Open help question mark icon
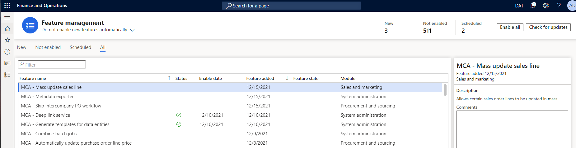 pyautogui.click(x=559, y=6)
